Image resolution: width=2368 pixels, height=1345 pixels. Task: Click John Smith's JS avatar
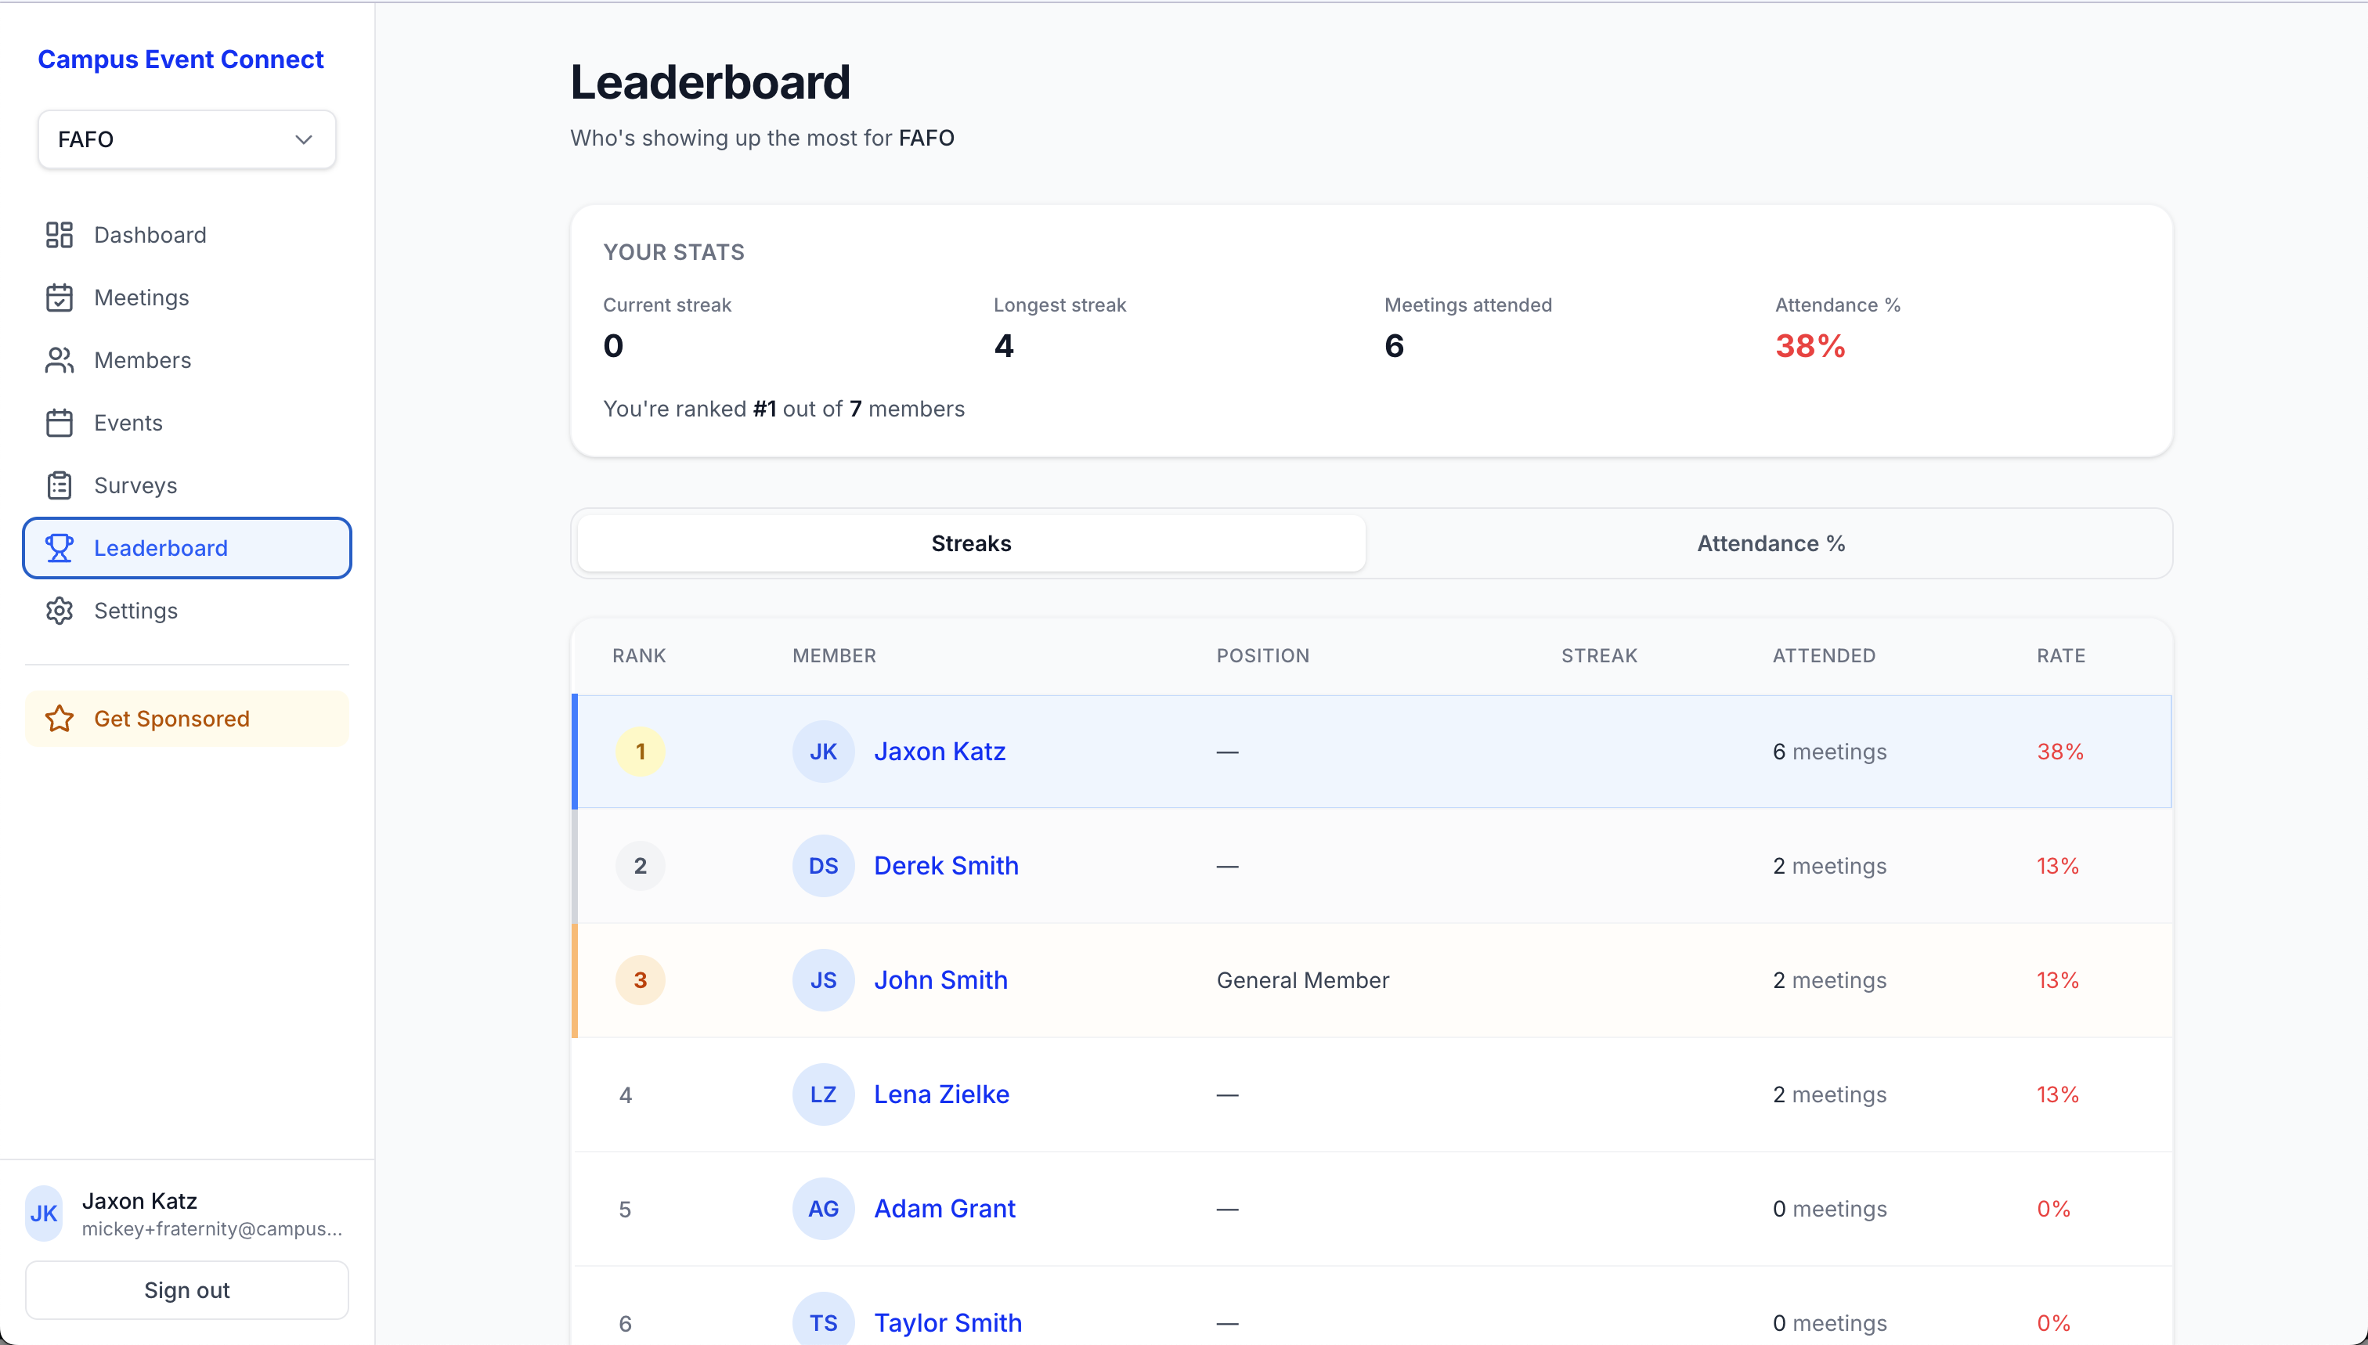(x=823, y=980)
